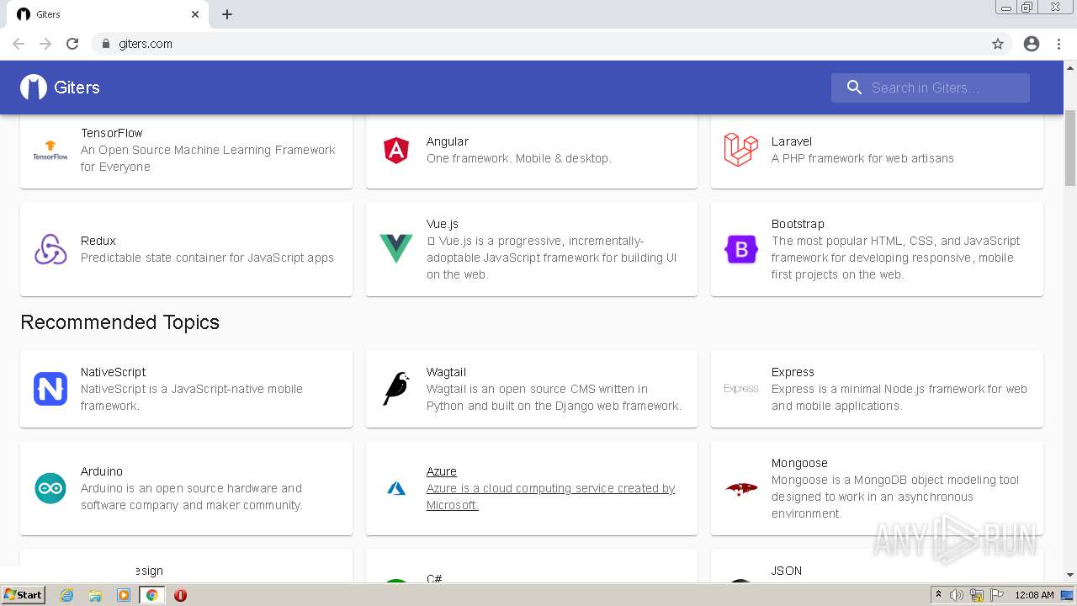Click the Arduino logo icon
This screenshot has width=1077, height=606.
50,488
